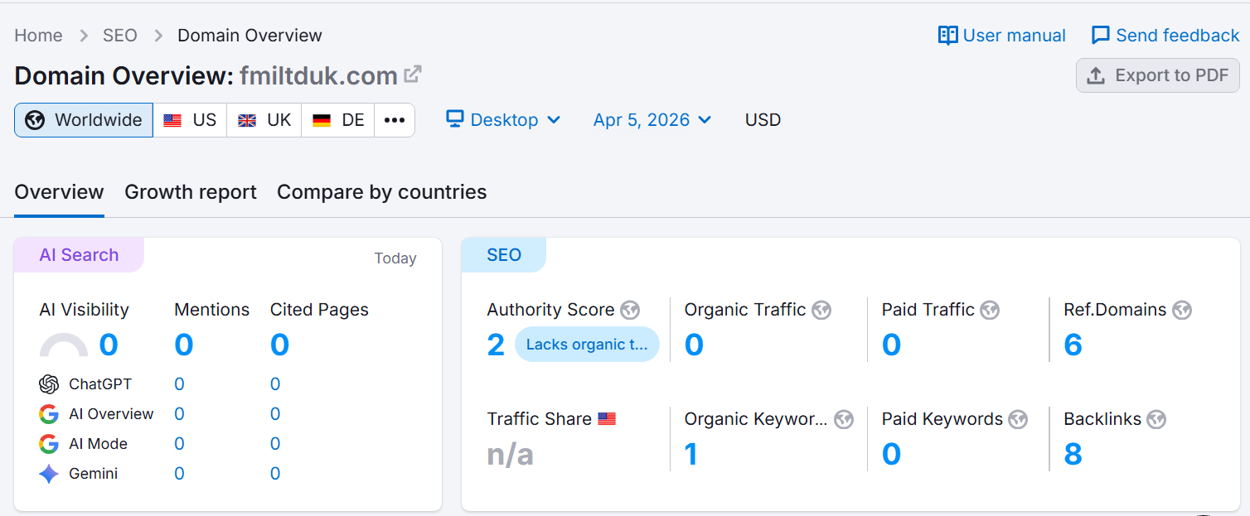The height and width of the screenshot is (516, 1250).
Task: Click the Paid Keywords value 0
Action: (x=891, y=454)
